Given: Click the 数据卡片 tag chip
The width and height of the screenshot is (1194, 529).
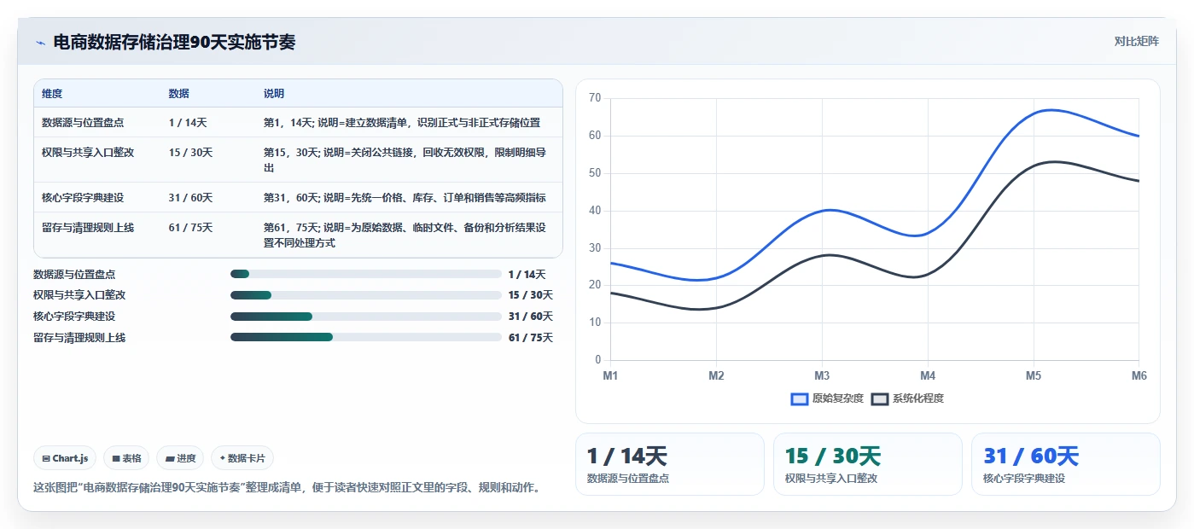Looking at the screenshot, I should click(242, 458).
